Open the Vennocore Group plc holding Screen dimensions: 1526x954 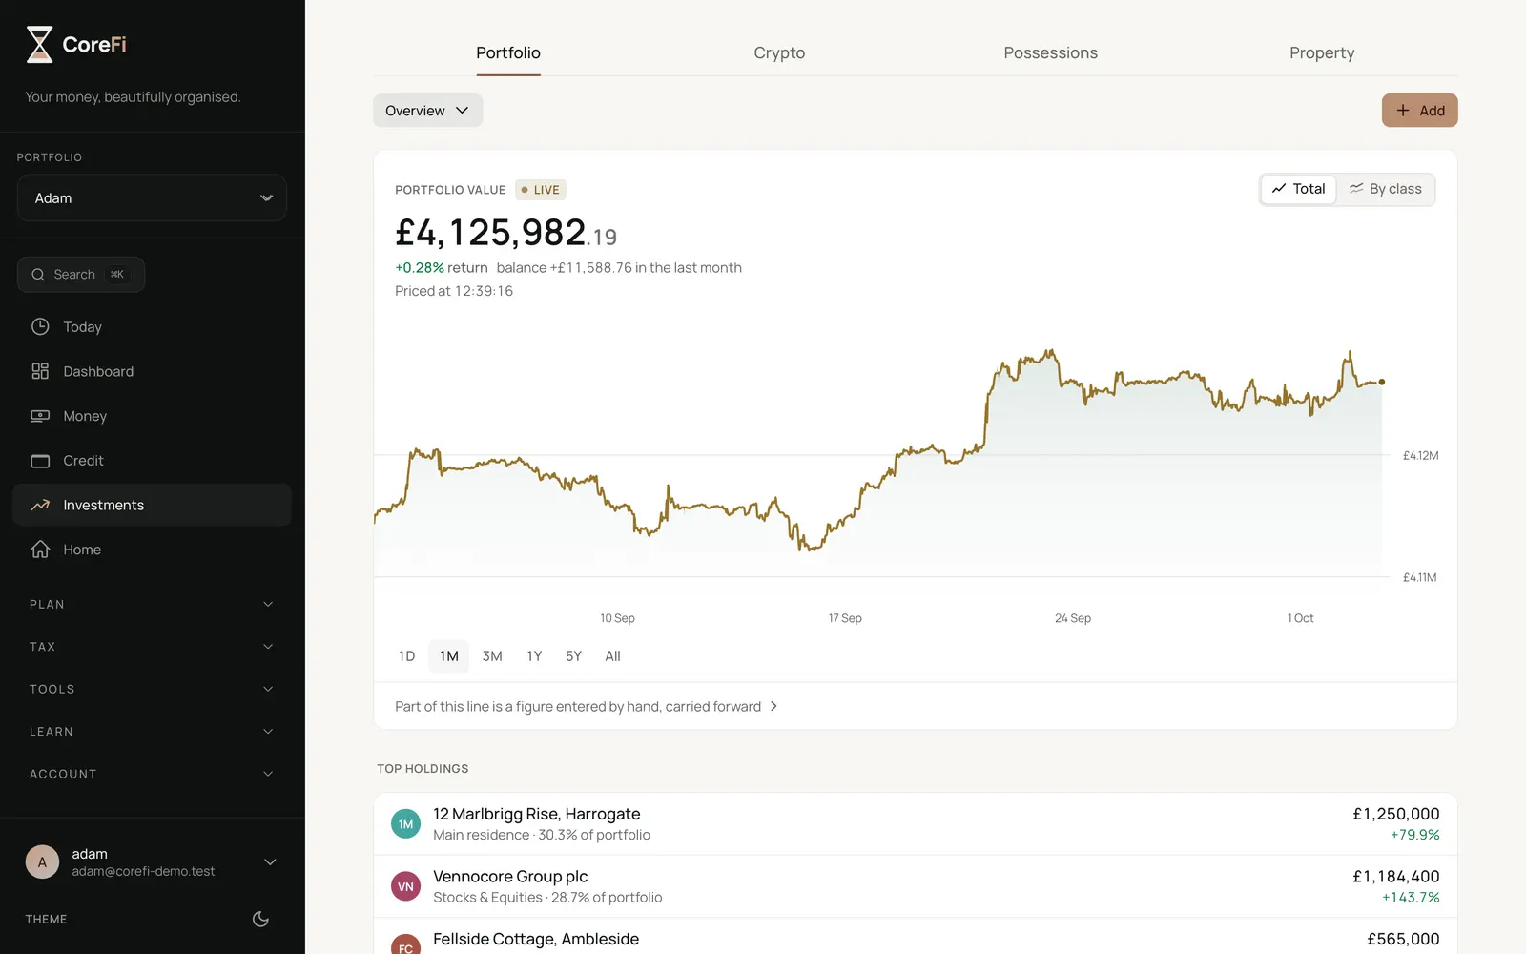pyautogui.click(x=916, y=886)
